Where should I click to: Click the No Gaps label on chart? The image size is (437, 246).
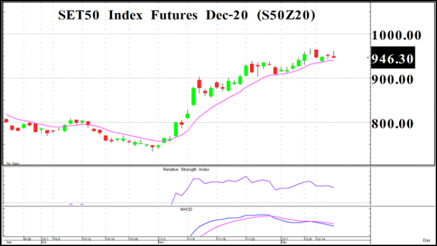point(13,163)
